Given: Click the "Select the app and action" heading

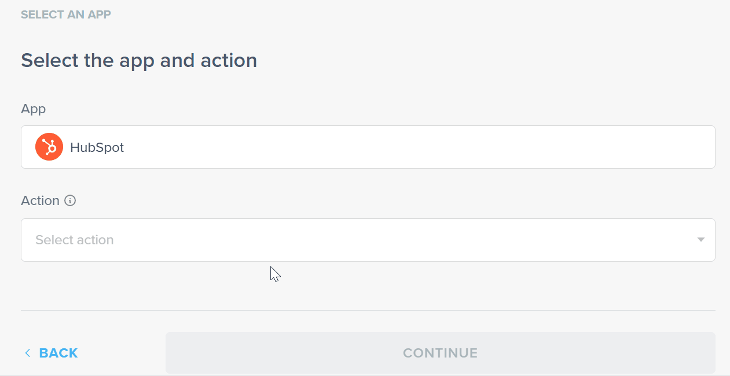Looking at the screenshot, I should 139,61.
